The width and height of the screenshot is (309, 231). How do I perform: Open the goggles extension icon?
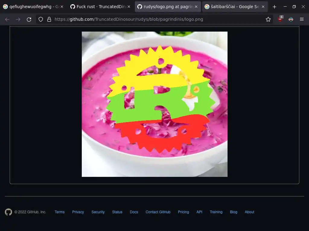291,19
